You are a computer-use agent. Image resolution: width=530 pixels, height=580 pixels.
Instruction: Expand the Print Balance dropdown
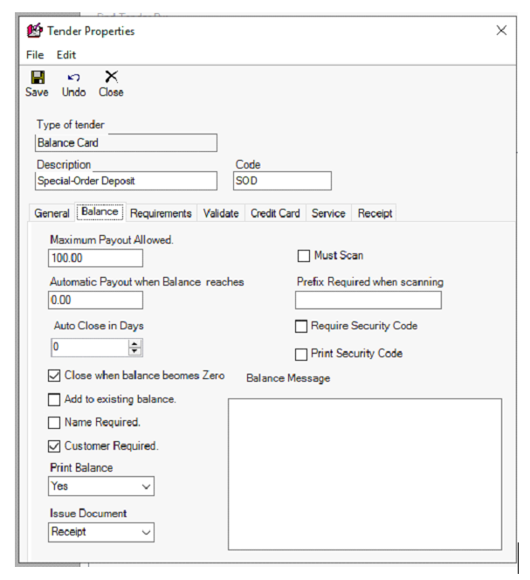pos(146,487)
